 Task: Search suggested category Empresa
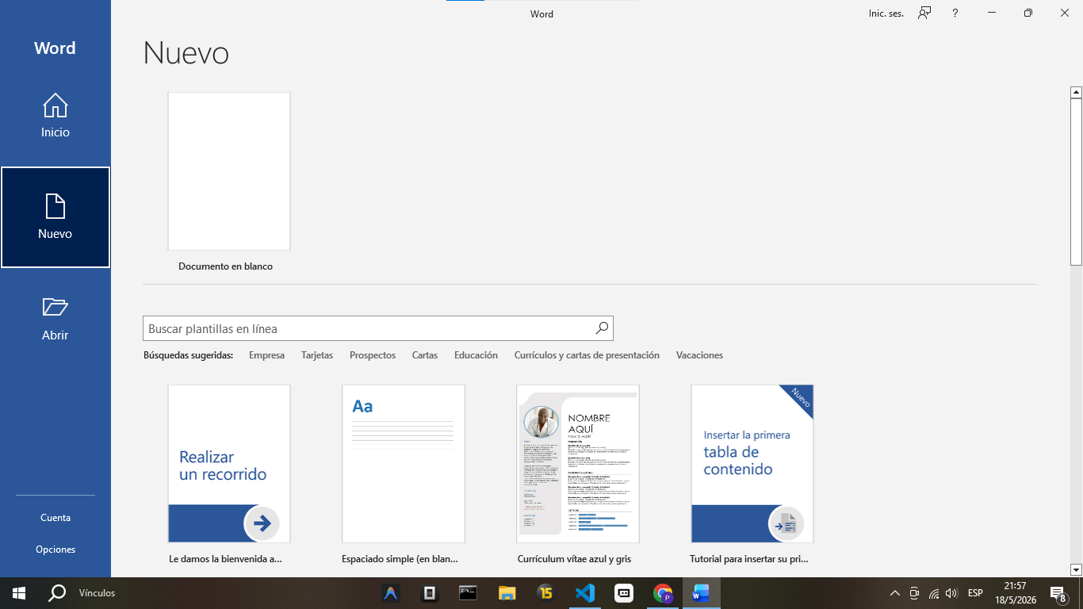(x=266, y=355)
